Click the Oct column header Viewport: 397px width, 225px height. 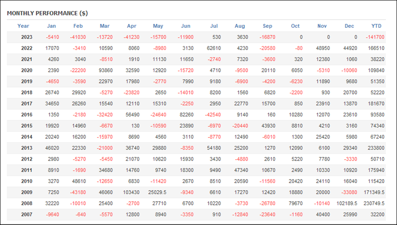(x=295, y=26)
